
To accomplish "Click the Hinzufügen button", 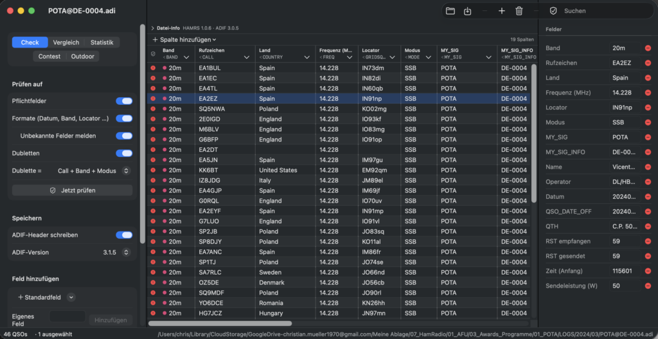I will tap(111, 320).
